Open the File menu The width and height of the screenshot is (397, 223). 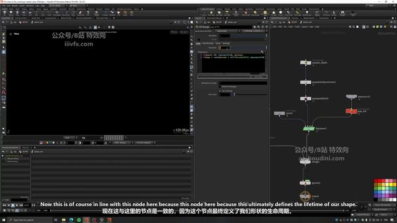(x=4, y=6)
